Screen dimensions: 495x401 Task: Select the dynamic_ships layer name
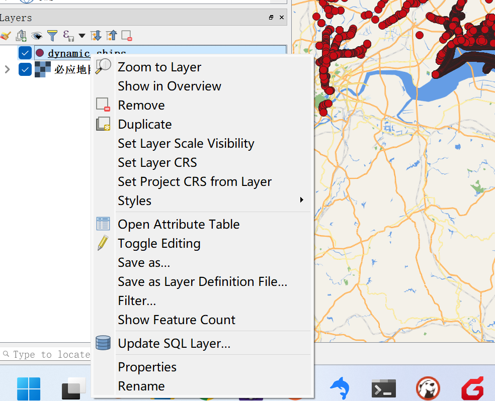87,53
